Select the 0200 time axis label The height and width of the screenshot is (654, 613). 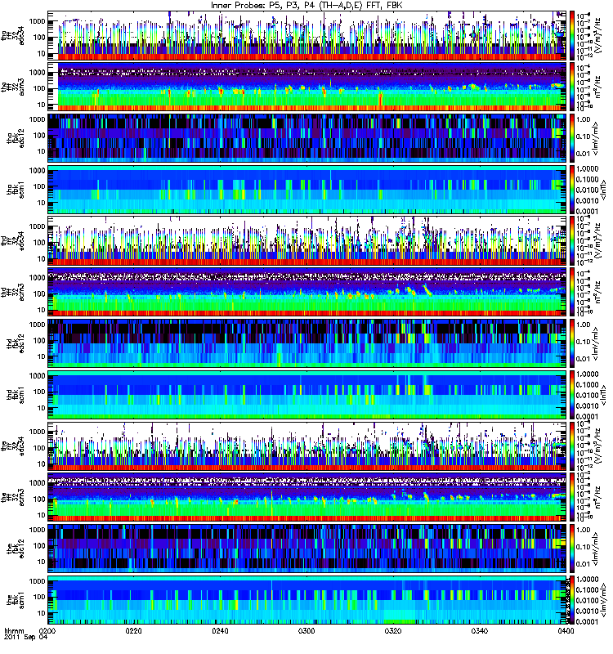coord(47,631)
